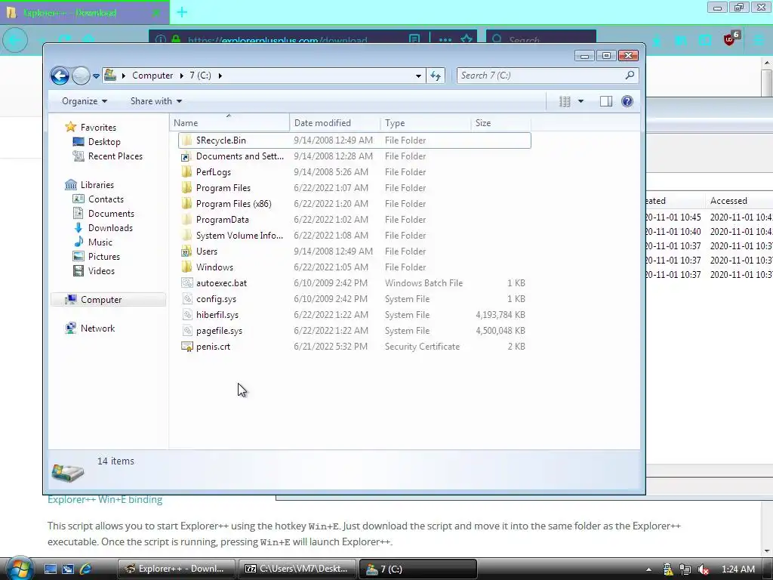
Task: Select the PerfLogs folder icon
Action: pyautogui.click(x=186, y=171)
